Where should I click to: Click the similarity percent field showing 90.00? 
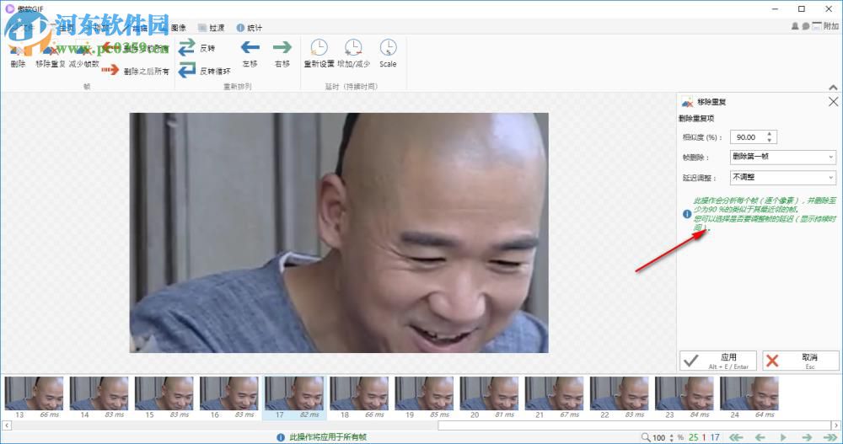747,137
